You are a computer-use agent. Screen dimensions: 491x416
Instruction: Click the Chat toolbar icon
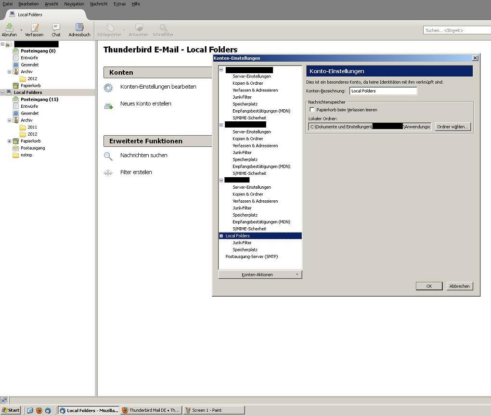[56, 28]
